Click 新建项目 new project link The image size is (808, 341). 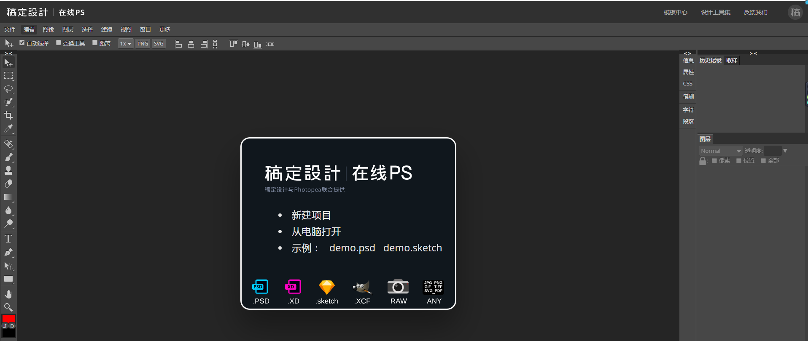[x=311, y=215]
